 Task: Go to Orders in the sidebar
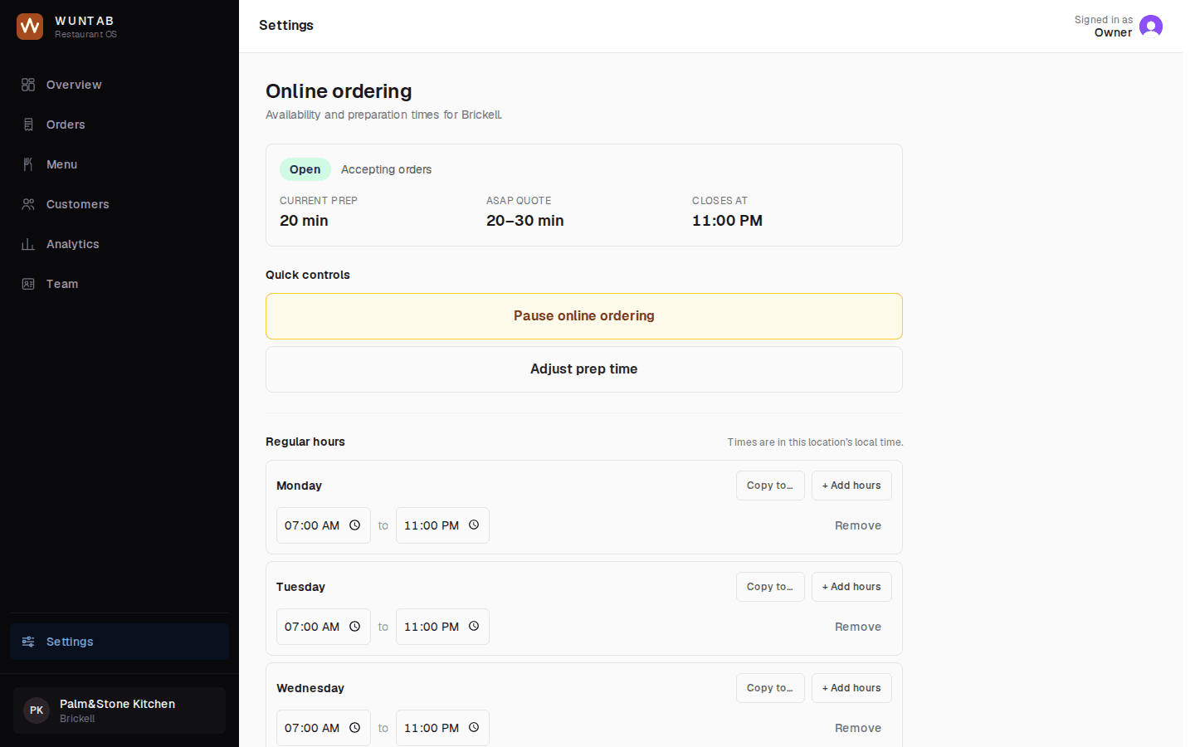click(x=119, y=124)
